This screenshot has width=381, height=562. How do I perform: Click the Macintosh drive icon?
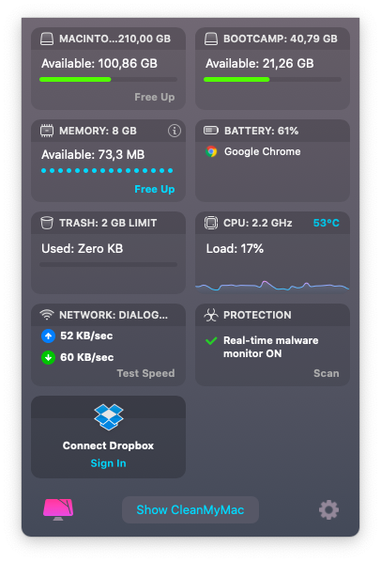[x=47, y=39]
